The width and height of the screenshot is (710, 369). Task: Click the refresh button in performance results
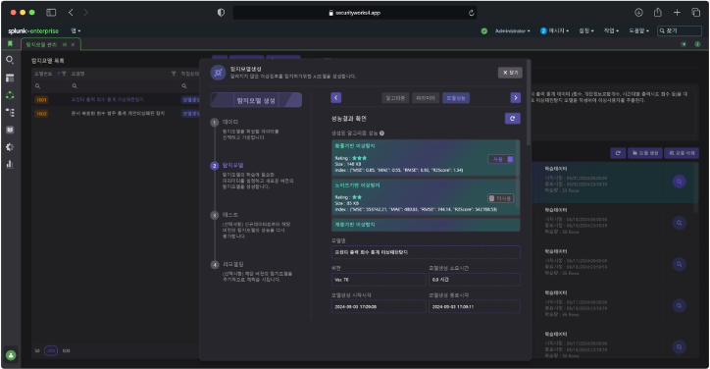tap(512, 119)
